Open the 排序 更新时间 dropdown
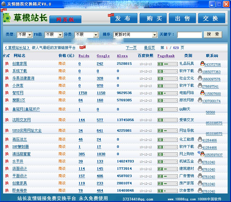231x202 pixels. [155, 35]
